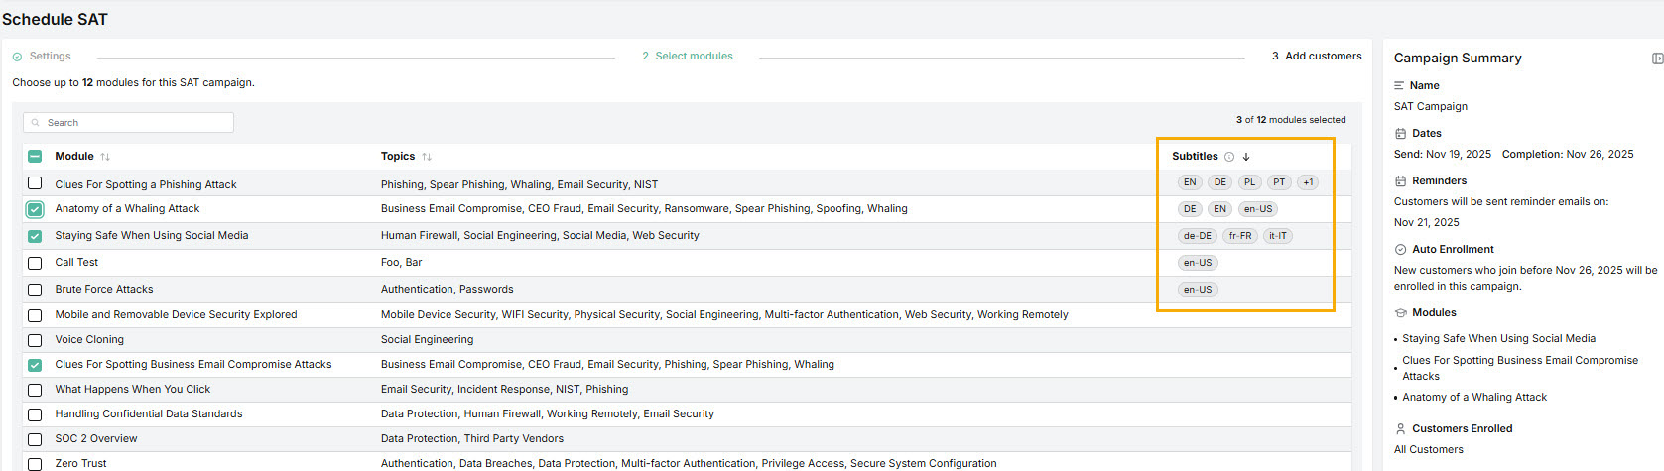Click the Module column sort icon
The height and width of the screenshot is (471, 1664).
tap(105, 157)
